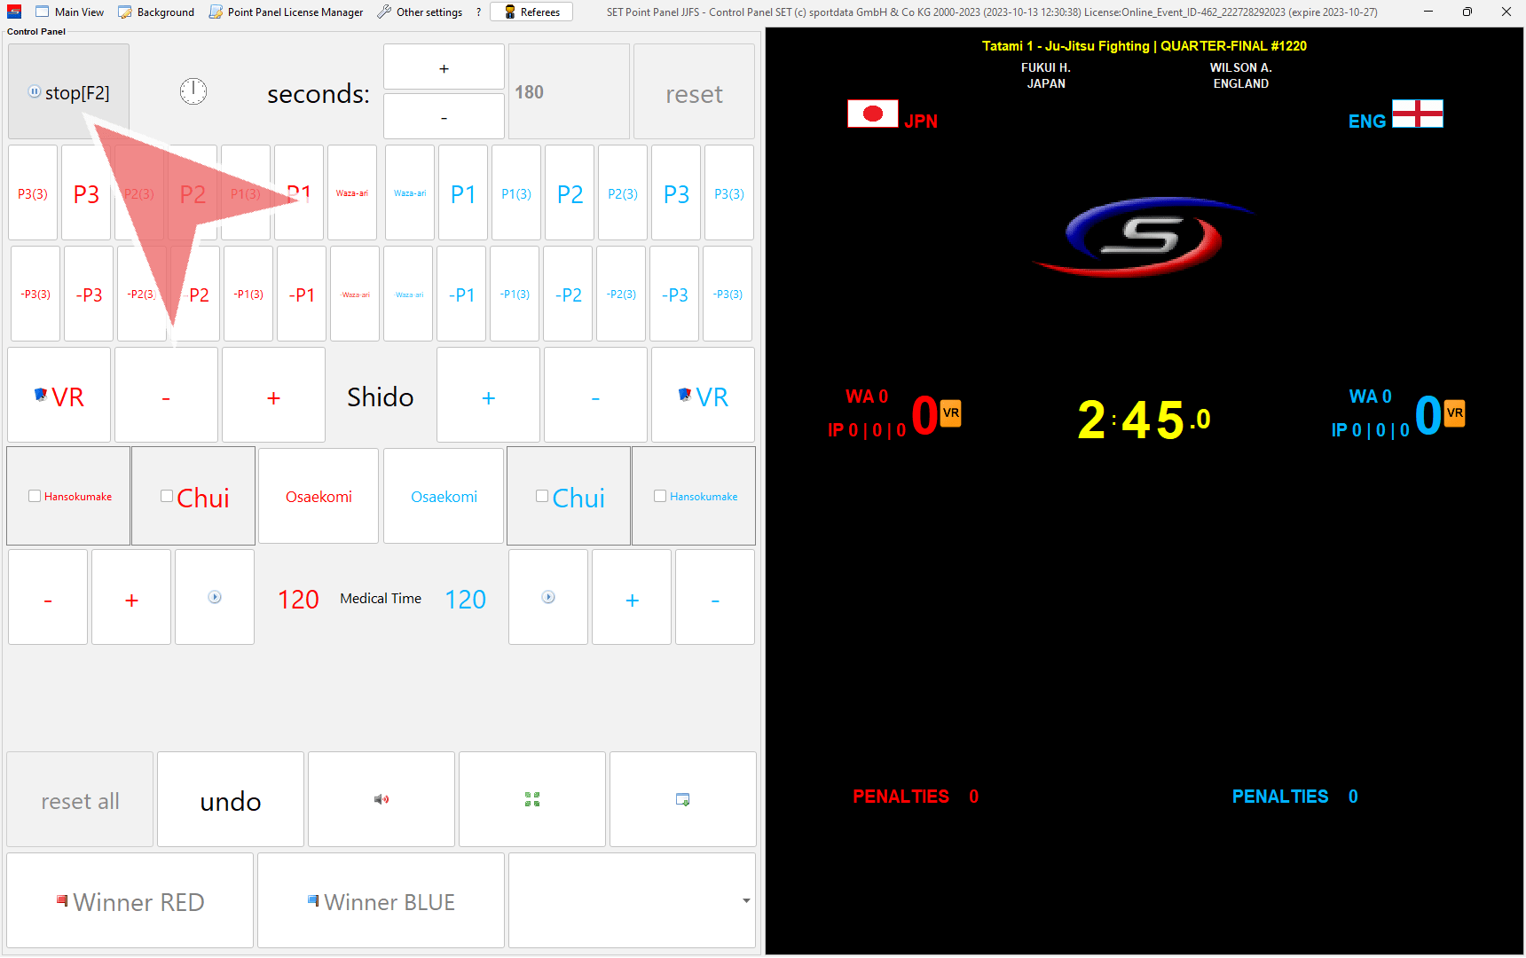The width and height of the screenshot is (1526, 958).
Task: Click the clock icon beside stop
Action: tap(193, 91)
